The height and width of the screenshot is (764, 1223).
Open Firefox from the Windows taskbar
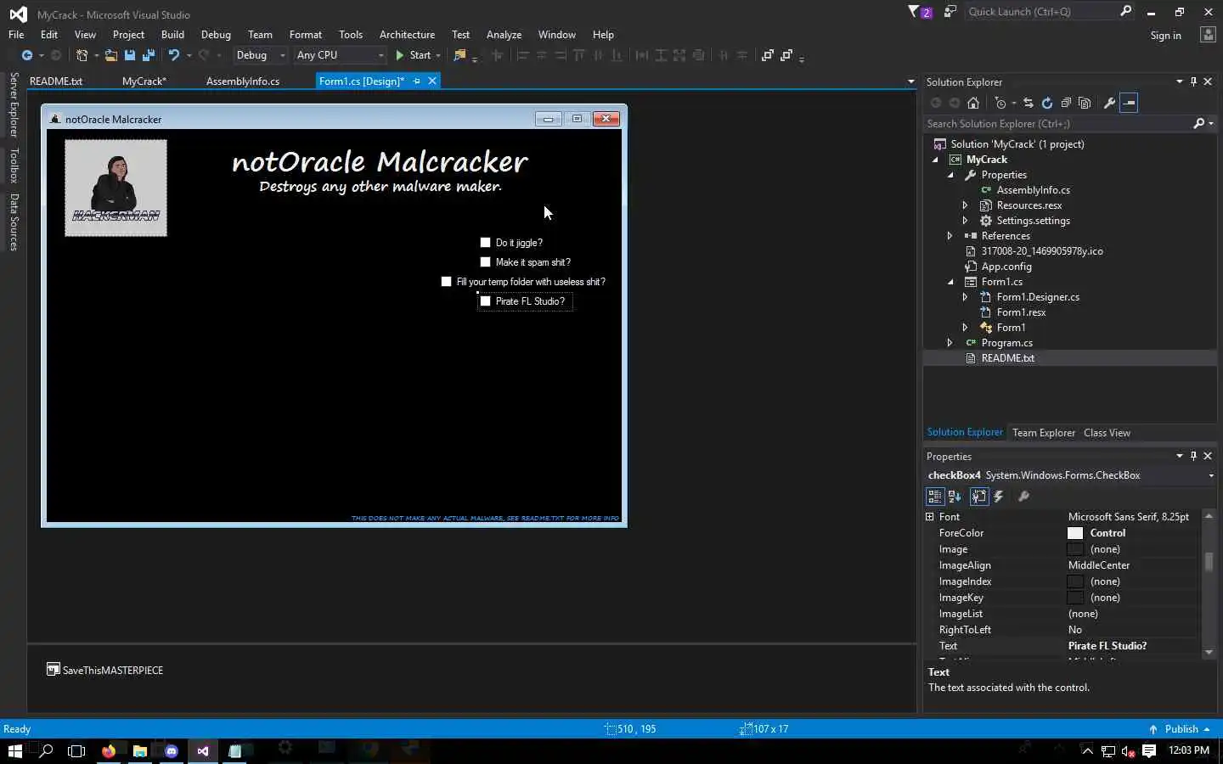coord(109,751)
